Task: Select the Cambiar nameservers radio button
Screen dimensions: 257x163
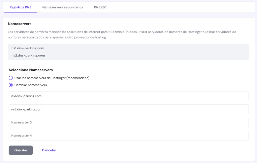Action: (11, 85)
